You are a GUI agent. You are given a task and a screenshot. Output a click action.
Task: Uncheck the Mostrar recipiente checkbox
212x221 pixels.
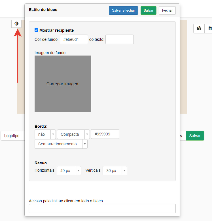(37, 30)
